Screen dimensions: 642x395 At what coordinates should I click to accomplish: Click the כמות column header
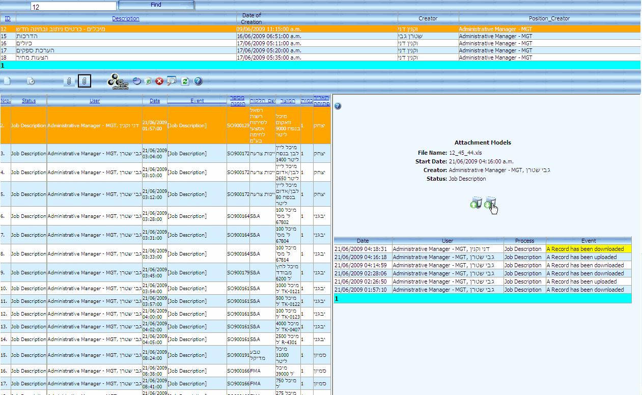pos(307,100)
